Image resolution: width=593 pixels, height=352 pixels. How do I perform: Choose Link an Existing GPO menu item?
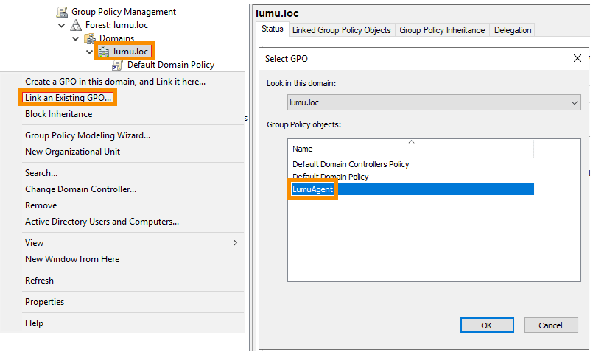point(68,97)
